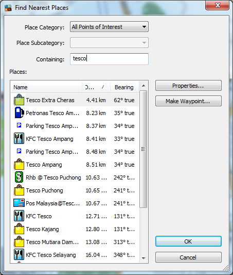Click the post office icon for Pos Malaysia@Tesc
The width and height of the screenshot is (233, 275).
click(x=19, y=203)
